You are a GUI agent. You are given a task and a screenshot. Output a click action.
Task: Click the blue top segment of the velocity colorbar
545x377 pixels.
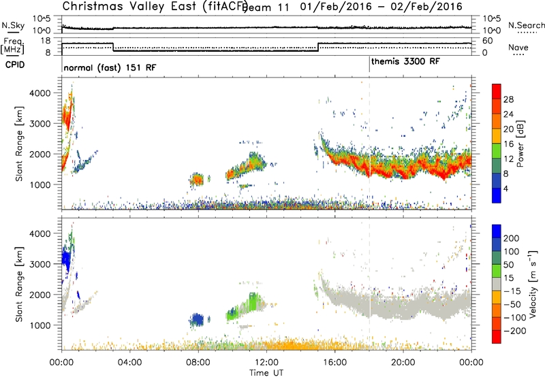pyautogui.click(x=497, y=231)
